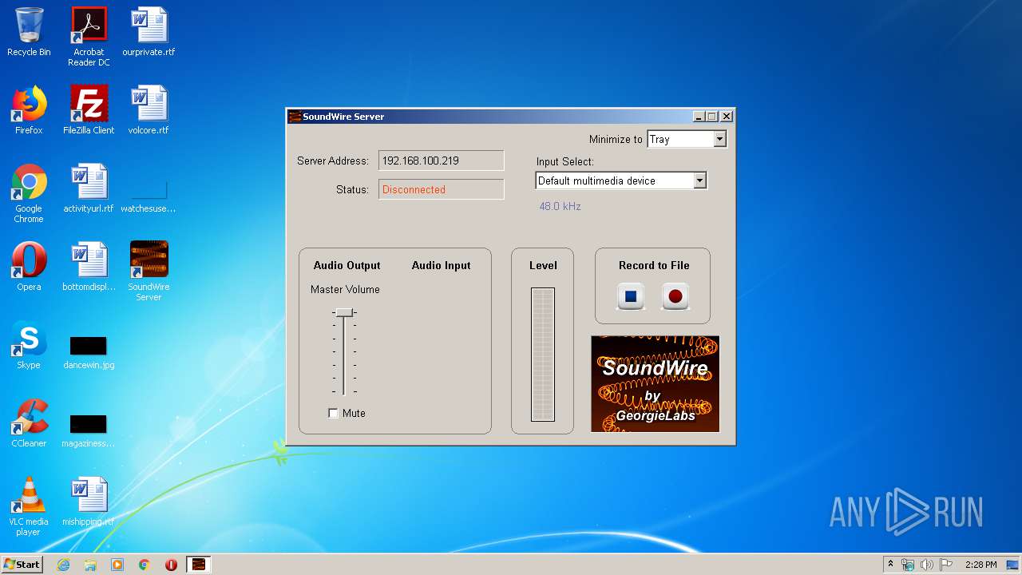The width and height of the screenshot is (1022, 575).
Task: Expand the Minimize to Tray dropdown
Action: click(x=719, y=139)
